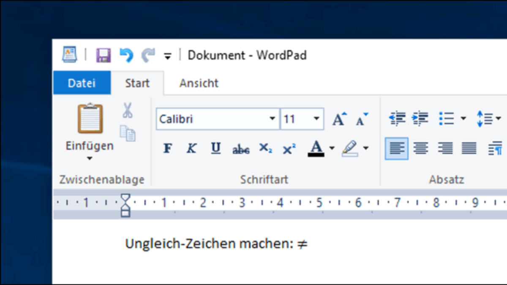Toggle italic formatting (K)
The height and width of the screenshot is (285, 507).
click(192, 148)
